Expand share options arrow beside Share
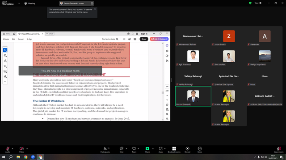The image size is (286, 160). [153, 148]
